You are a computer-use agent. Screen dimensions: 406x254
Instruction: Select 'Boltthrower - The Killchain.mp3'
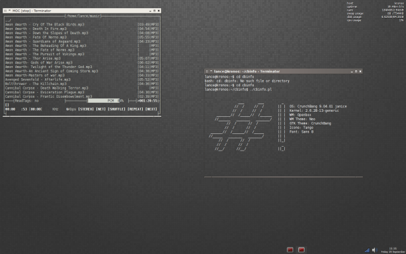click(36, 84)
